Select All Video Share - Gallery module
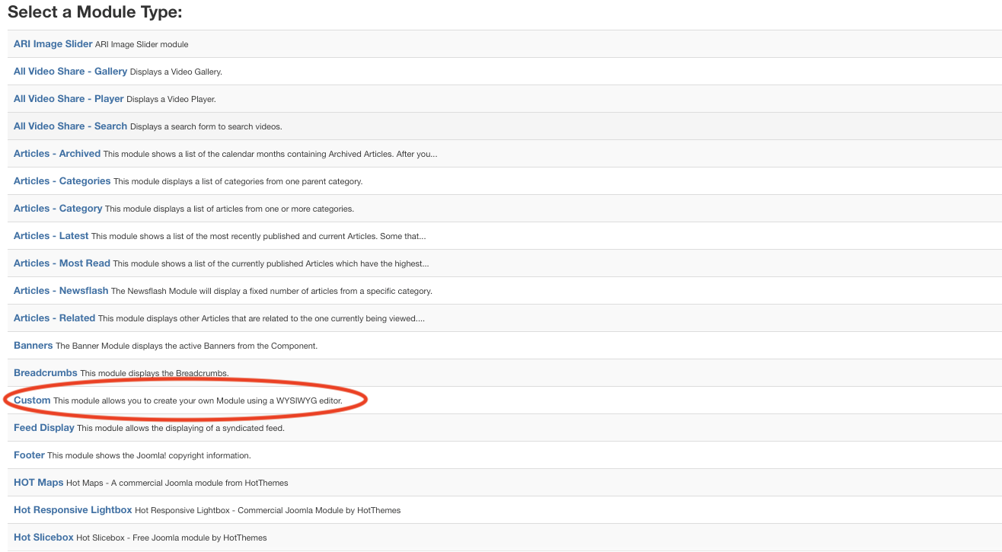This screenshot has height=552, width=1002. [71, 72]
